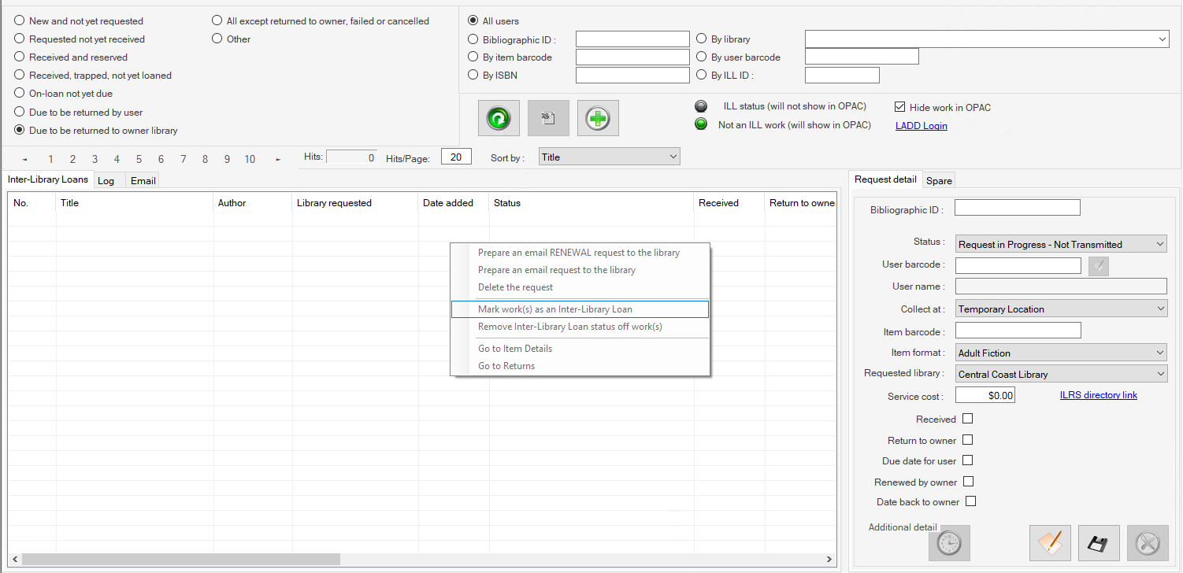1183x573 pixels.
Task: Switch to the Email tab
Action: pos(142,180)
